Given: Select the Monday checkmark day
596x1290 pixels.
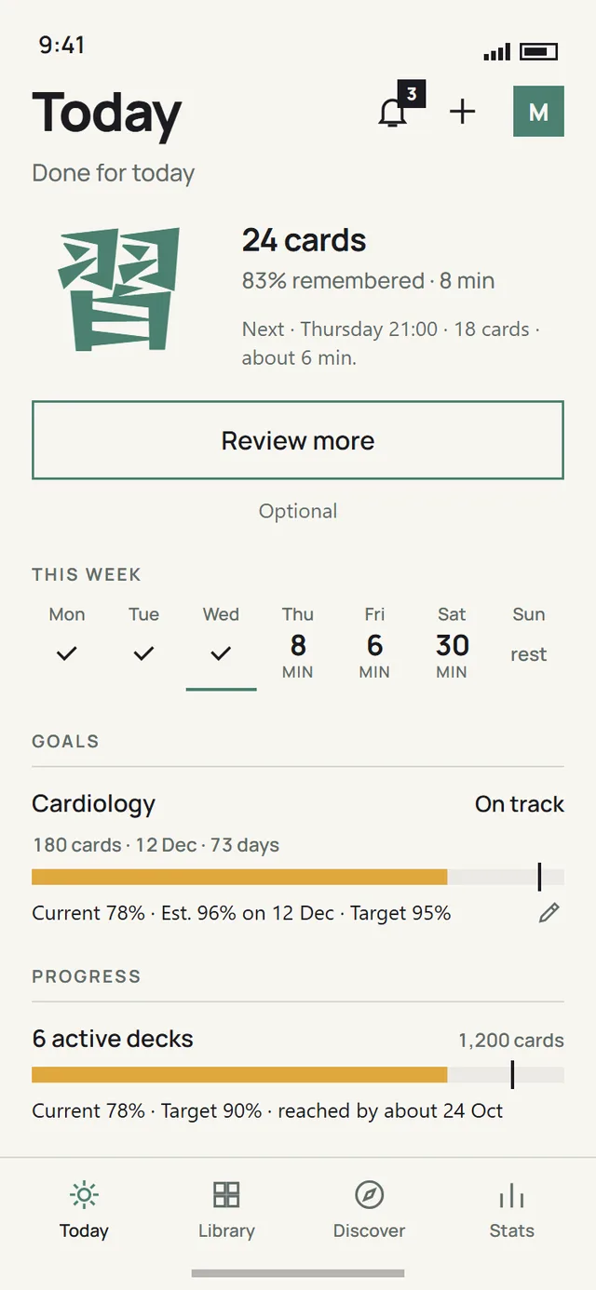Looking at the screenshot, I should (x=67, y=642).
